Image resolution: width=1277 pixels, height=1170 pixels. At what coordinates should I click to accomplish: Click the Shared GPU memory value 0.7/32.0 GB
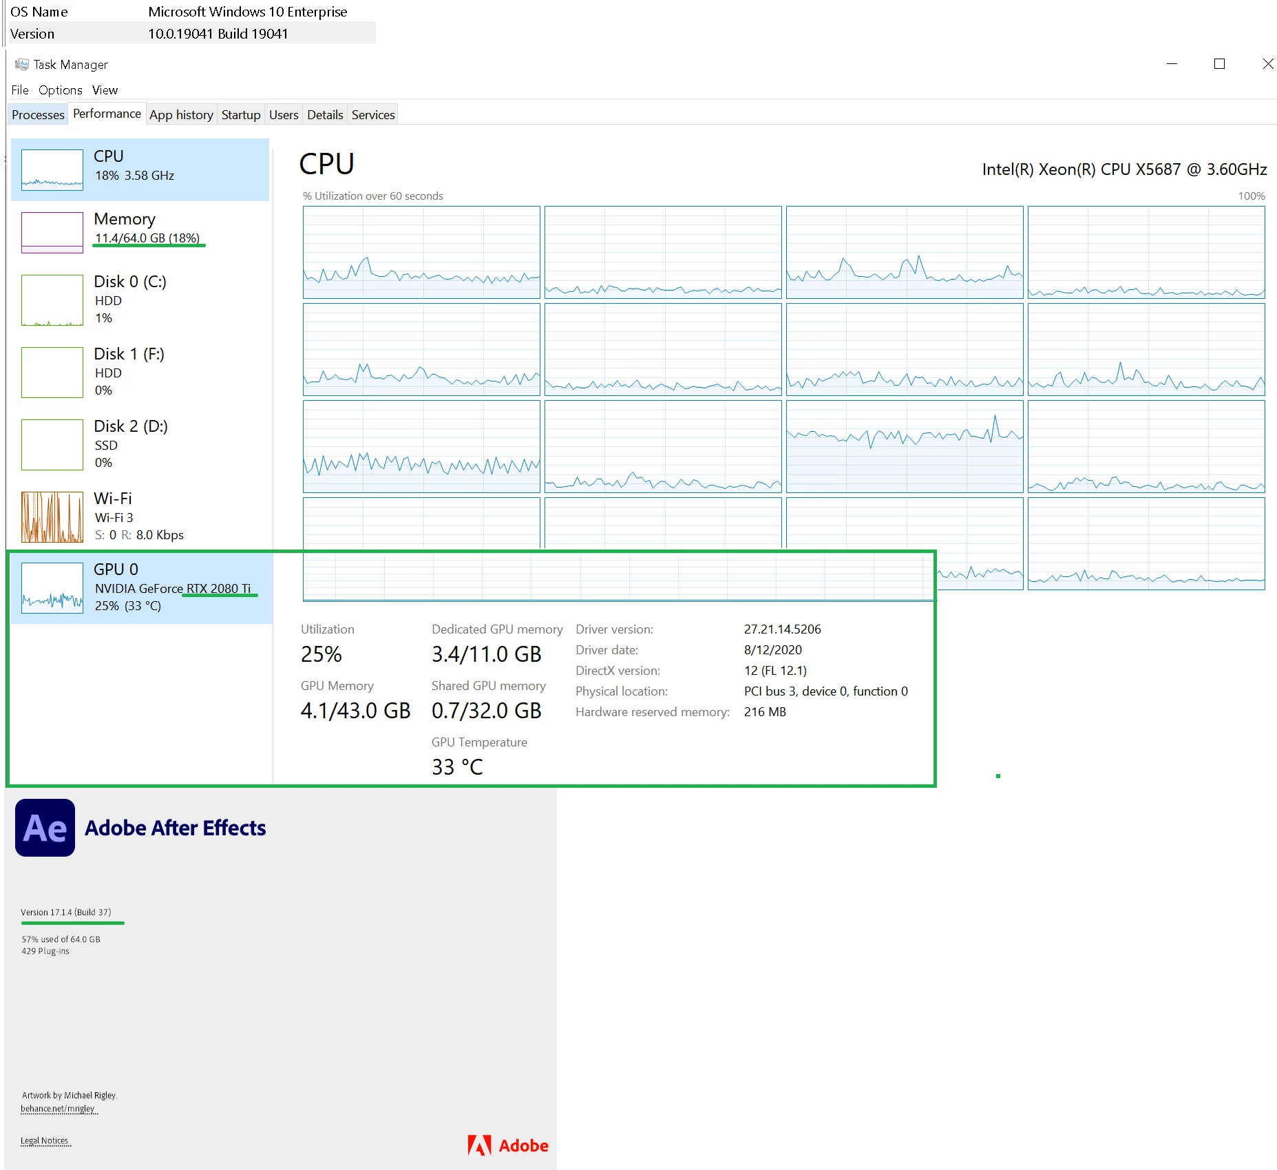click(x=487, y=711)
